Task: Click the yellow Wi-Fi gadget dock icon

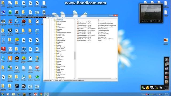Action: (x=147, y=88)
